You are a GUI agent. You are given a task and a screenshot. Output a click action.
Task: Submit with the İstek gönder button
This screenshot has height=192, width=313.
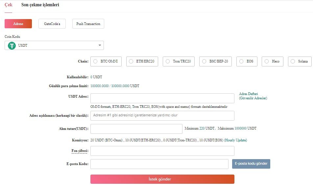pyautogui.click(x=162, y=179)
